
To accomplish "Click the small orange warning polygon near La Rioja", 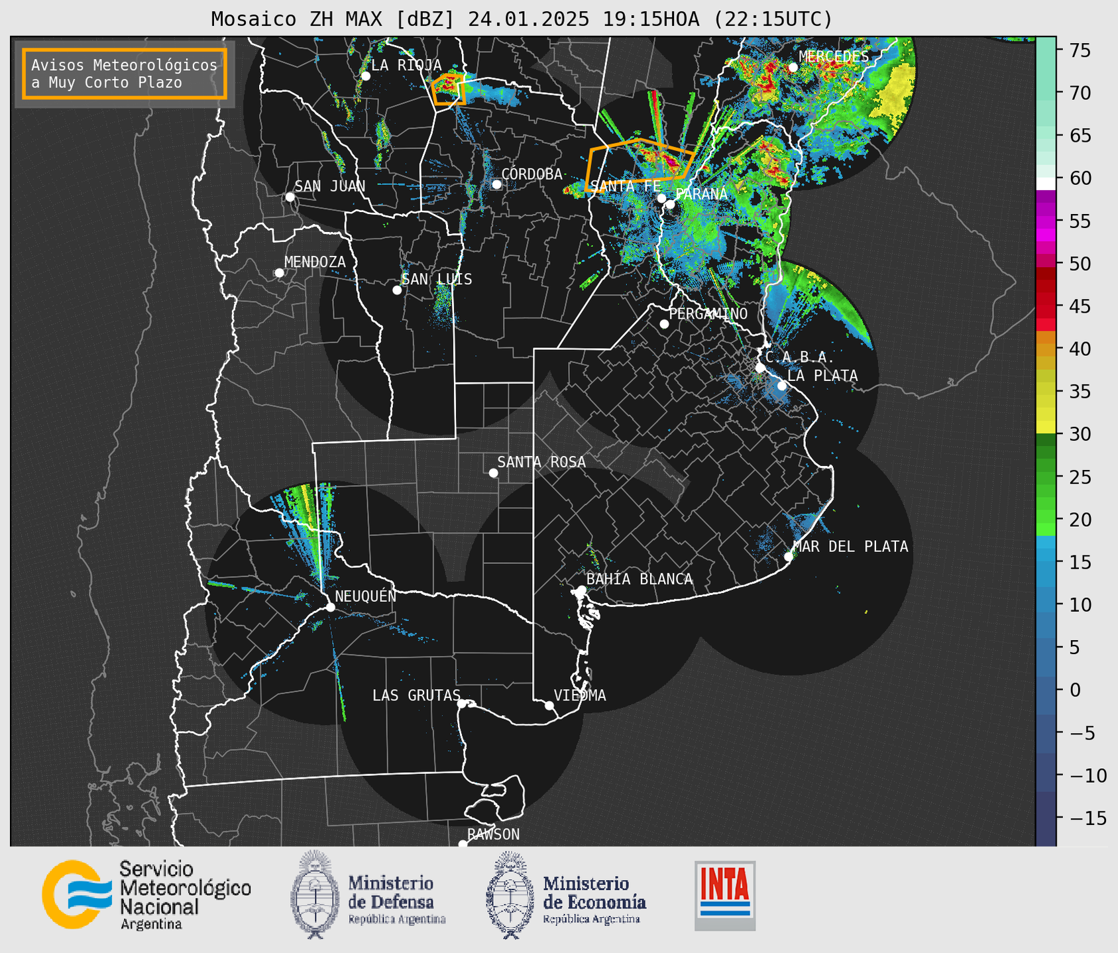I will (448, 89).
